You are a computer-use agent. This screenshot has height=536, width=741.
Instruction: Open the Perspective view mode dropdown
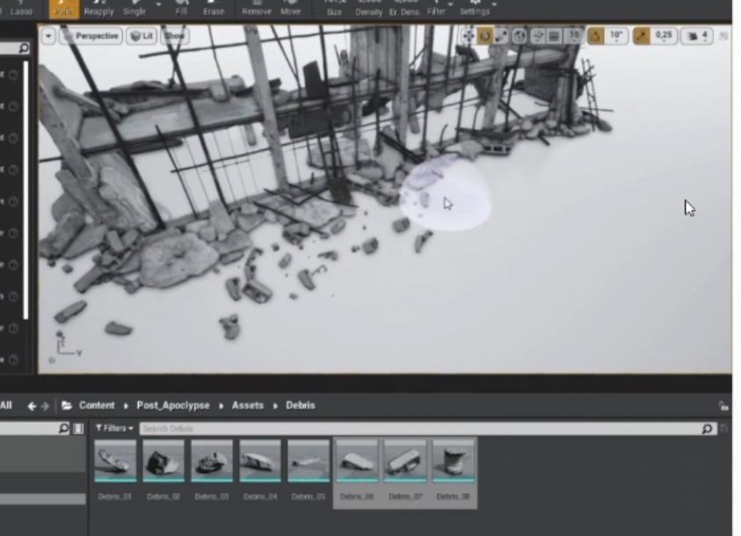[x=91, y=36]
